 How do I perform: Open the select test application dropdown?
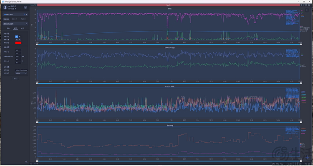click(15, 24)
